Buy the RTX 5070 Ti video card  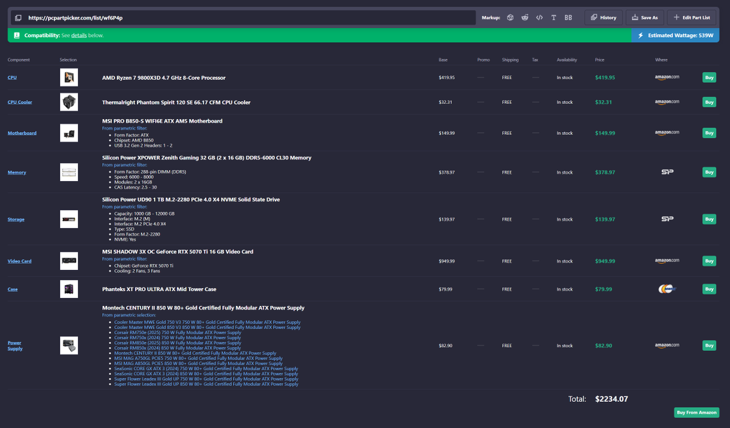tap(709, 261)
